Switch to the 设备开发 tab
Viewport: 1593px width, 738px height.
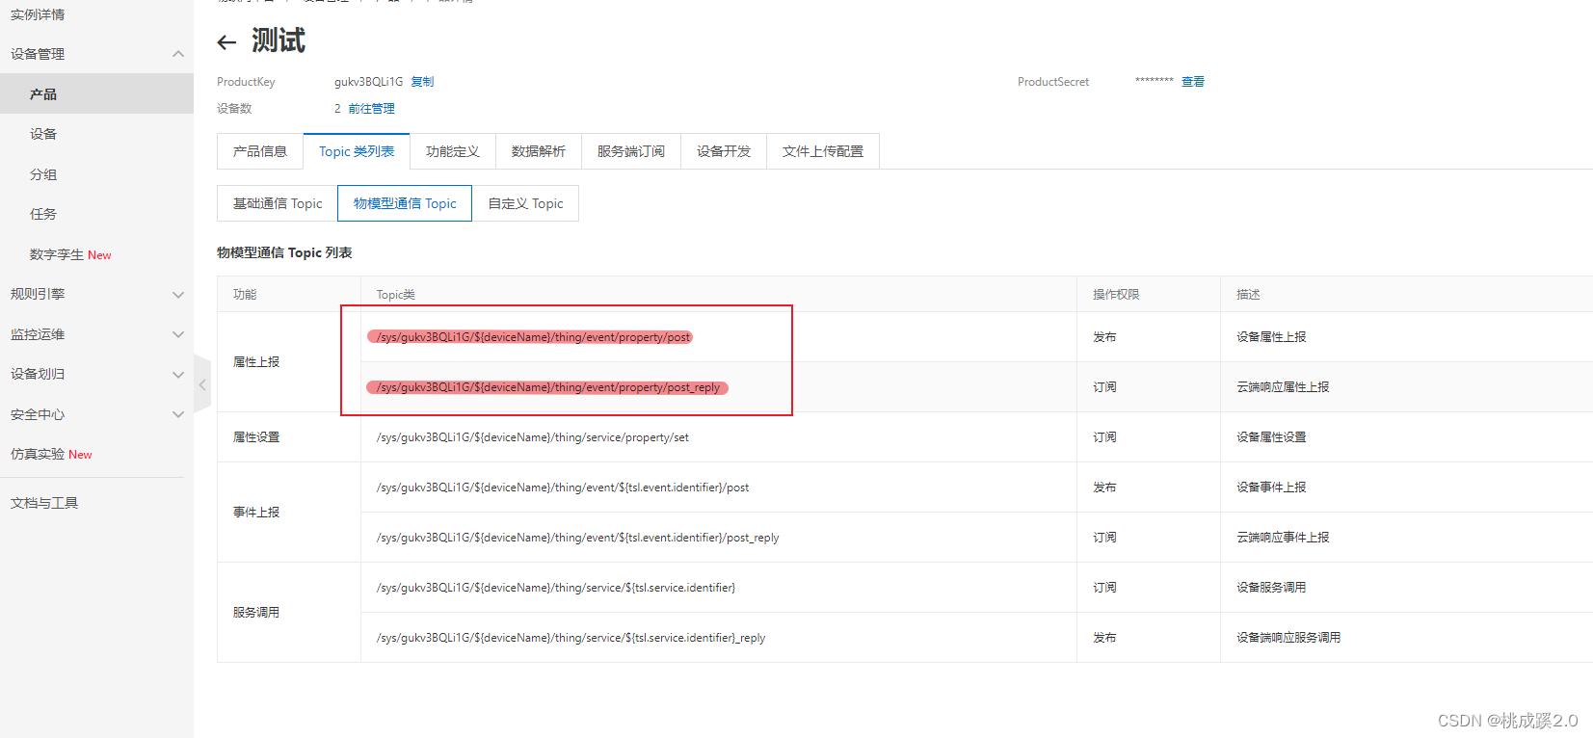724,151
